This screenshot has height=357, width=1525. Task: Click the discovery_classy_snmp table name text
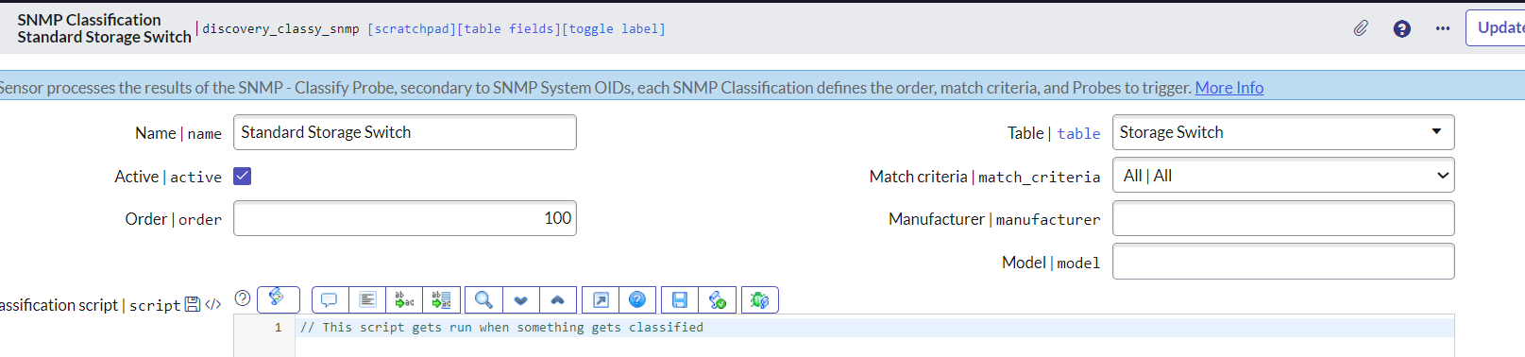click(280, 29)
